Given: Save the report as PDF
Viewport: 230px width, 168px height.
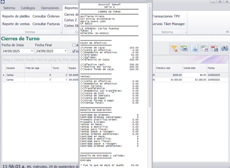Looking at the screenshot, I should [214, 48].
